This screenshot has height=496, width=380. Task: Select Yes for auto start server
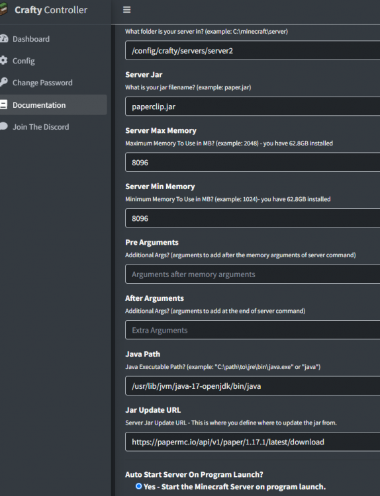tap(139, 486)
